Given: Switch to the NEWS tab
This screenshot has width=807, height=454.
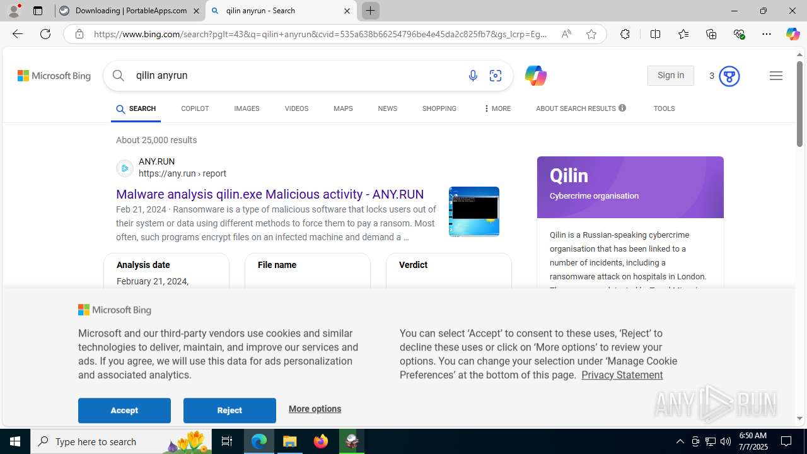Looking at the screenshot, I should (387, 108).
